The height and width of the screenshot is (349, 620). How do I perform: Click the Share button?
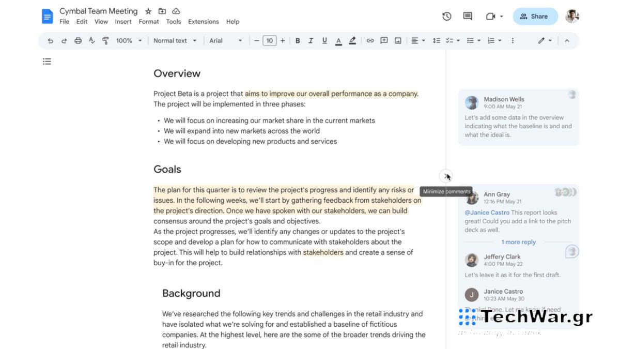pyautogui.click(x=535, y=17)
